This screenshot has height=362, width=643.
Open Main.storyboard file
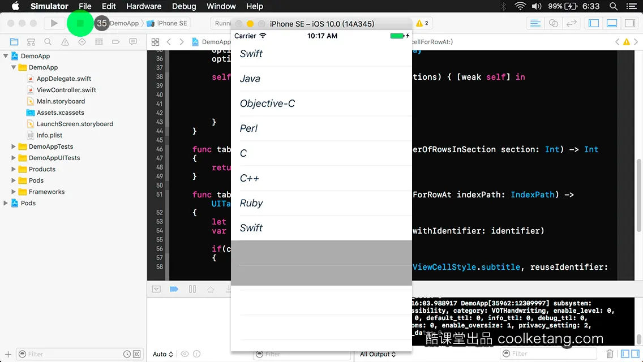click(x=61, y=101)
